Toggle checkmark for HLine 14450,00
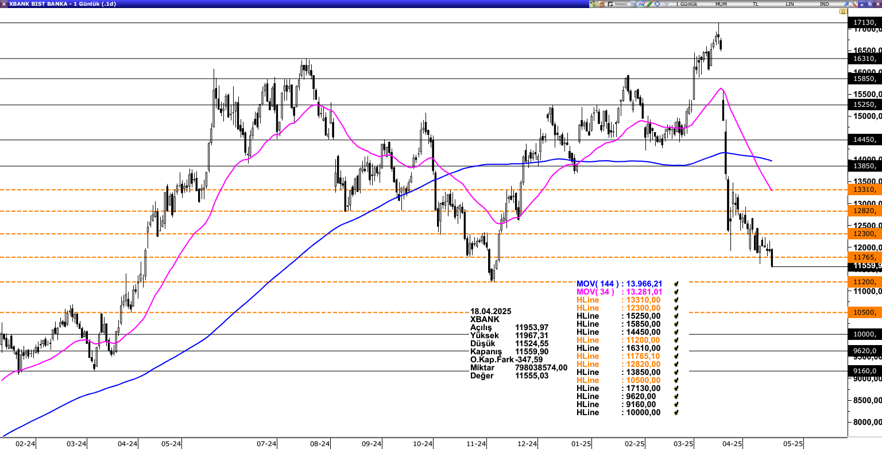882x449 pixels. (x=677, y=332)
